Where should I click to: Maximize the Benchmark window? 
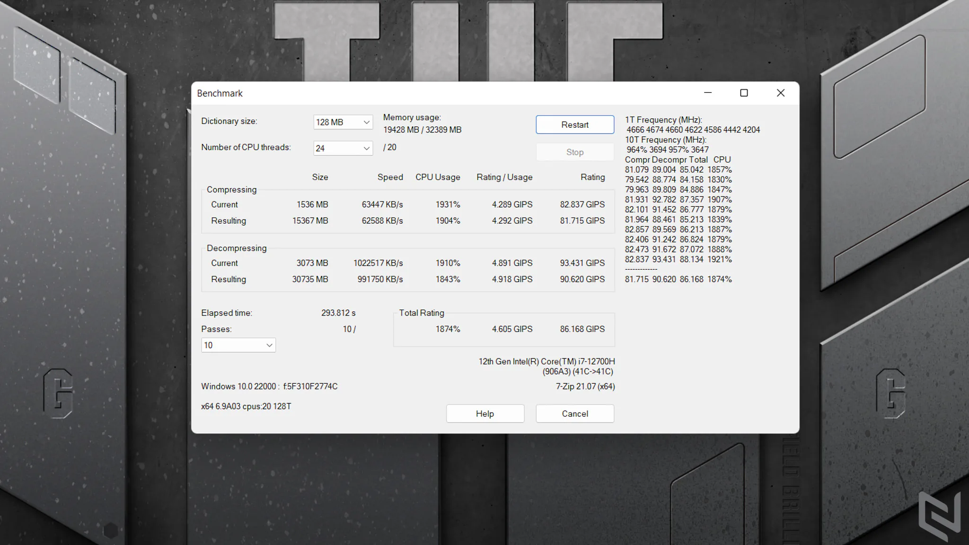(744, 93)
